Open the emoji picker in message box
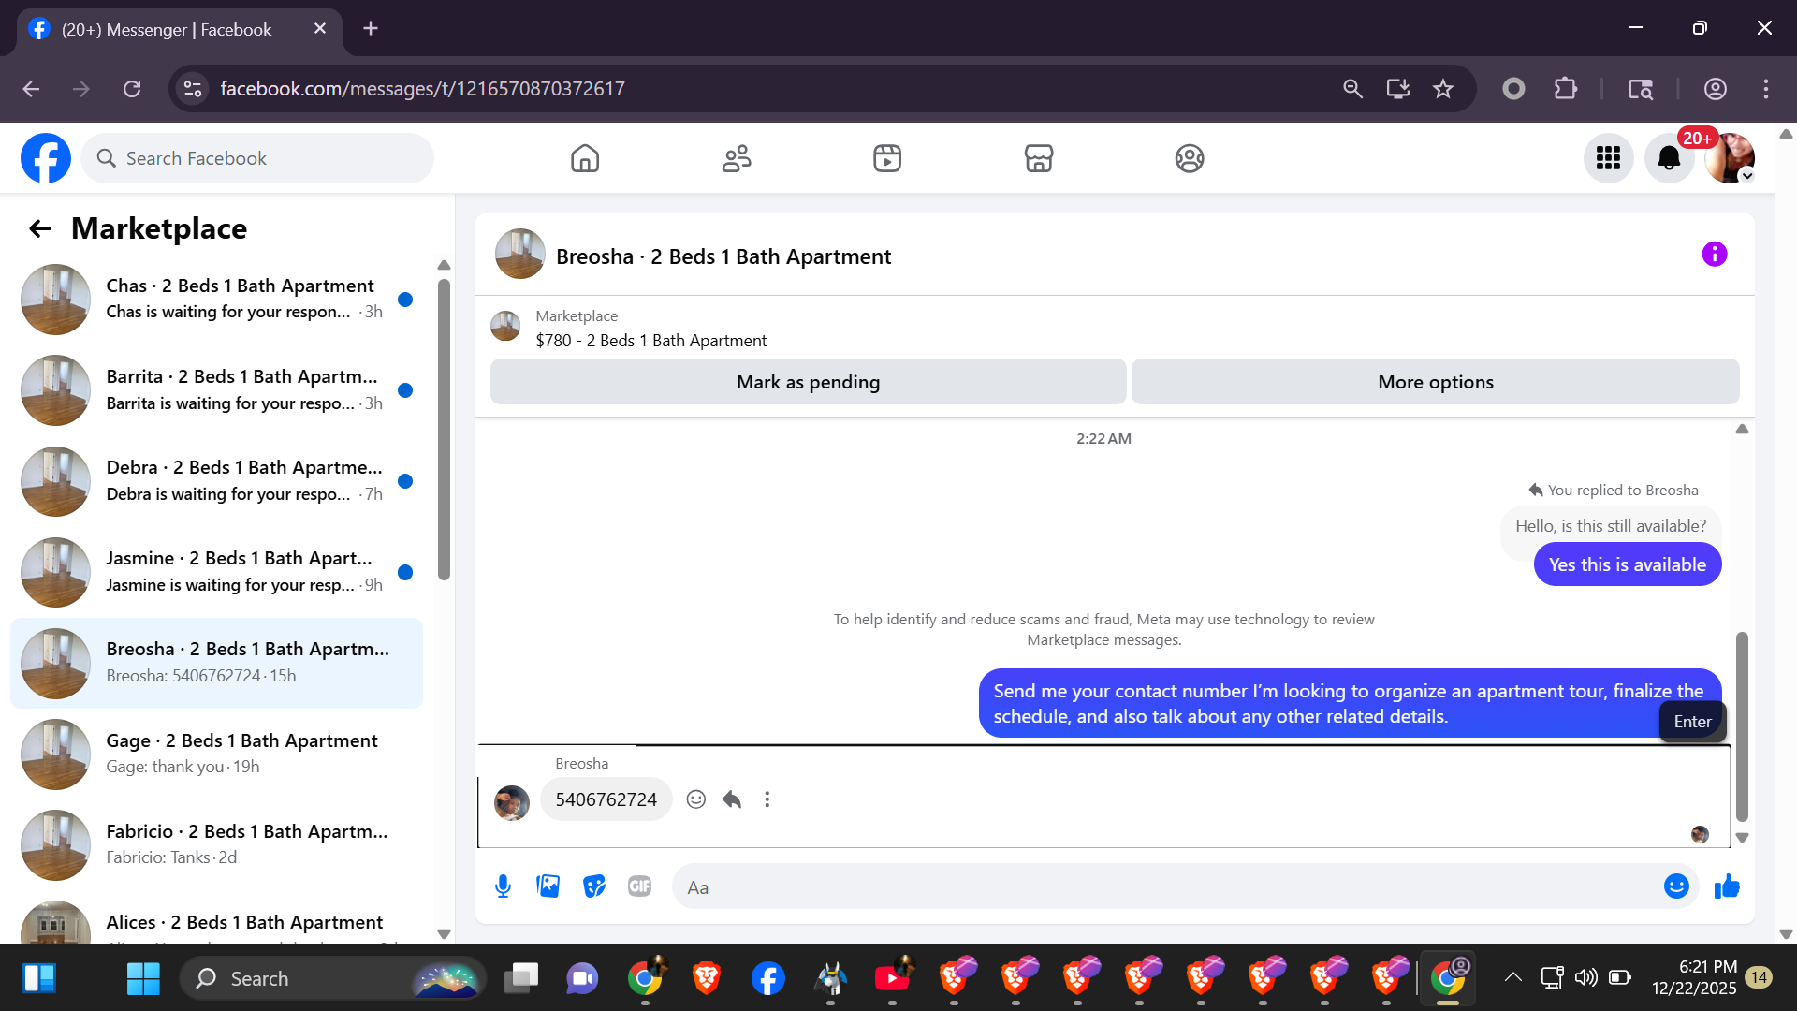Screen dimensions: 1797x1011 pos(1675,886)
